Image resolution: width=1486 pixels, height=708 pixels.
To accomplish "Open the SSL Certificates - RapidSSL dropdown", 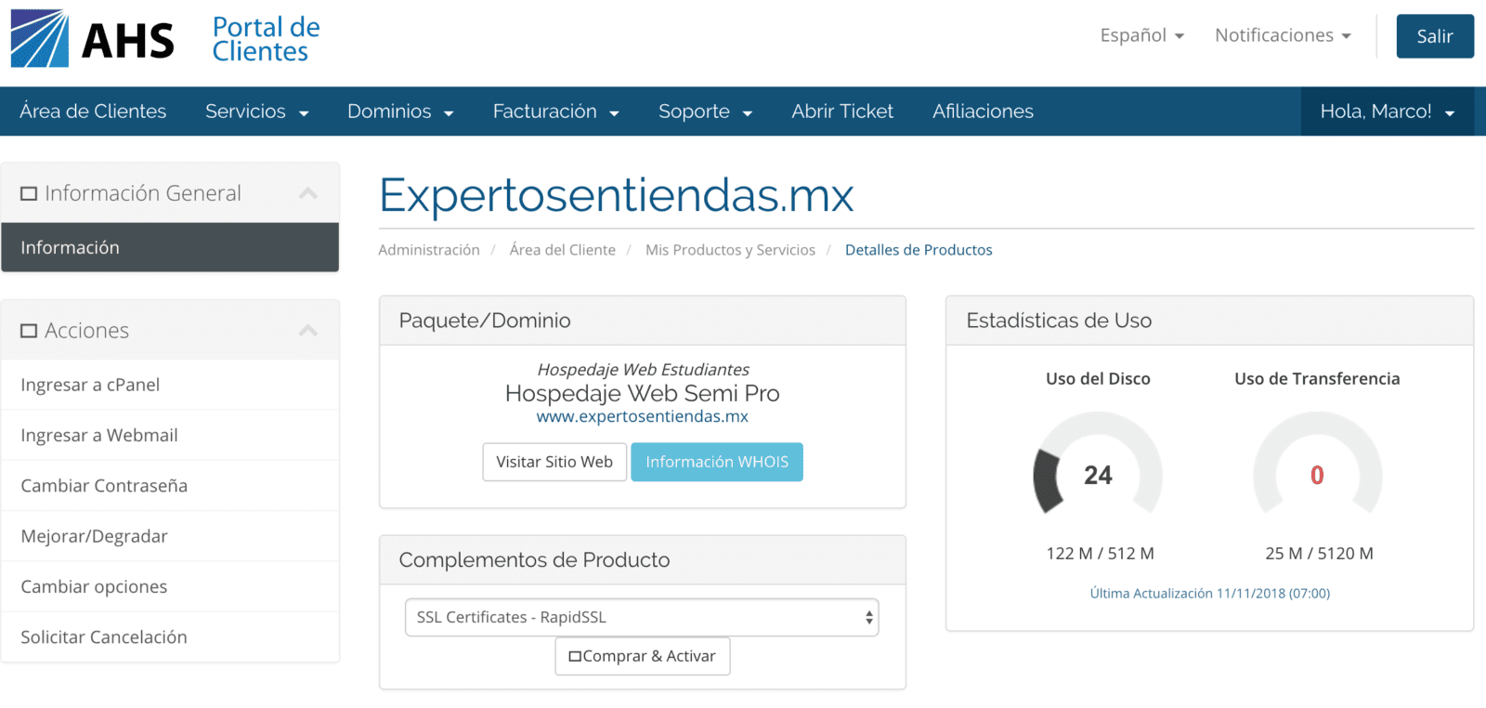I will click(642, 617).
